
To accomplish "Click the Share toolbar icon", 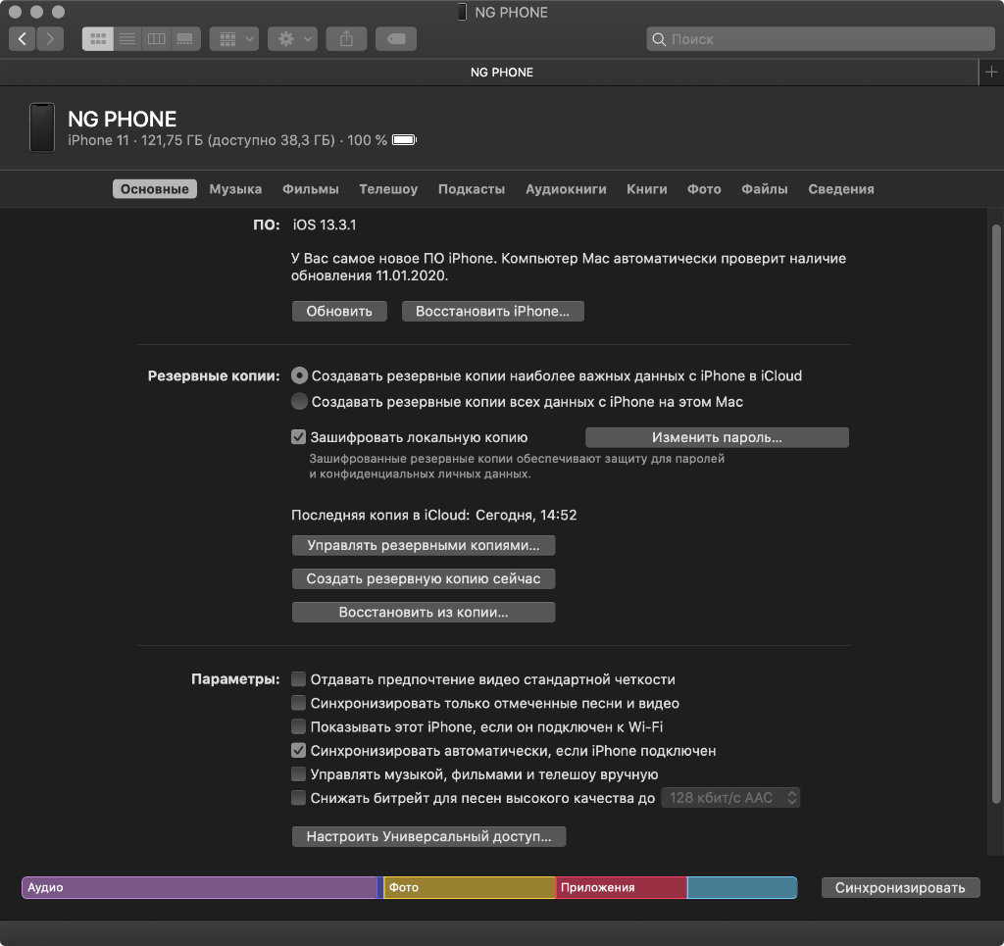I will [x=346, y=39].
